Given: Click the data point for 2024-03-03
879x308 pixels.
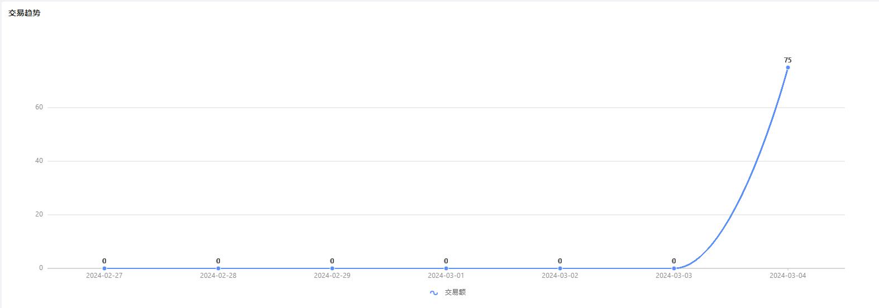Looking at the screenshot, I should (x=674, y=268).
